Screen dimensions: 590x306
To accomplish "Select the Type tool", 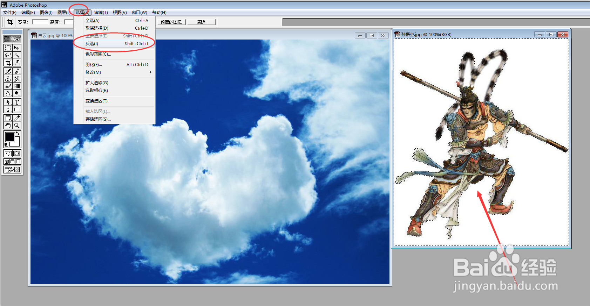I will click(16, 102).
